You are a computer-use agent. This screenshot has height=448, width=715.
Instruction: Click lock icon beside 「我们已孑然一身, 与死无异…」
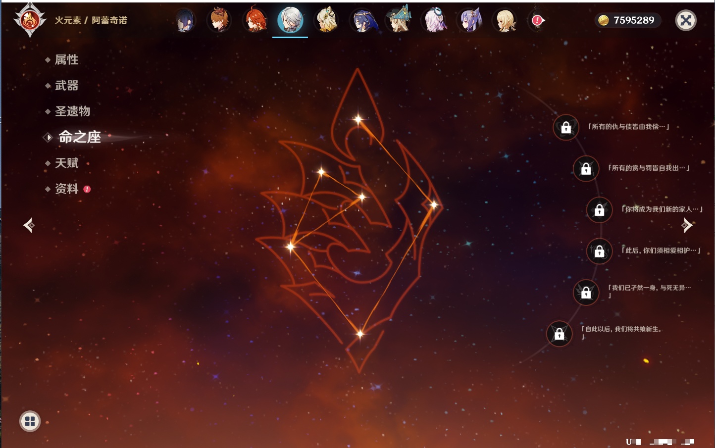point(586,292)
